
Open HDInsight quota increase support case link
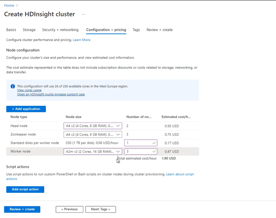tap(51, 94)
